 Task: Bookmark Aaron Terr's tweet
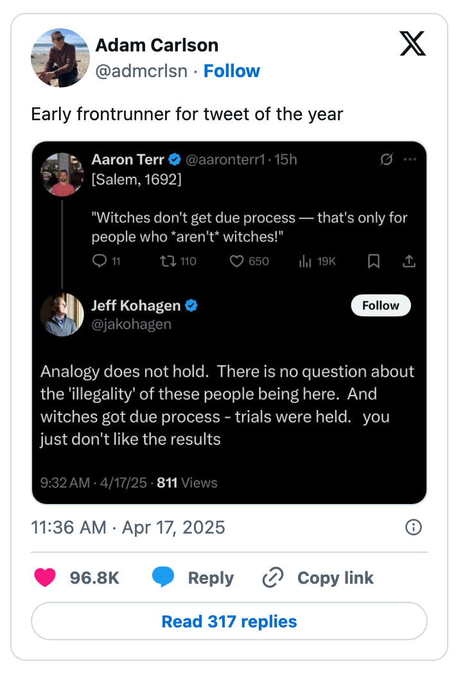[374, 261]
